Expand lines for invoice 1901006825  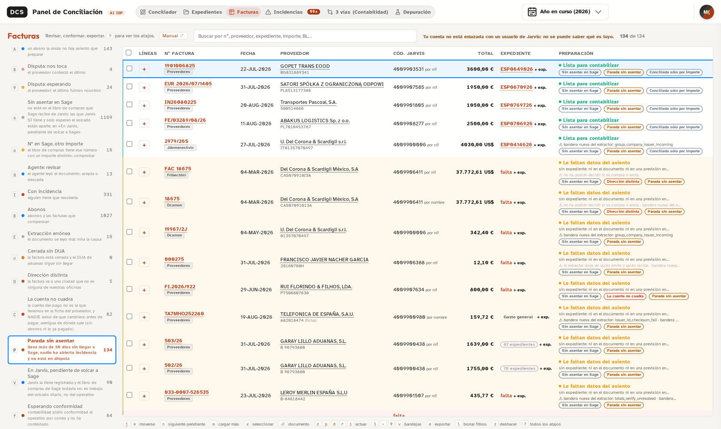[144, 69]
